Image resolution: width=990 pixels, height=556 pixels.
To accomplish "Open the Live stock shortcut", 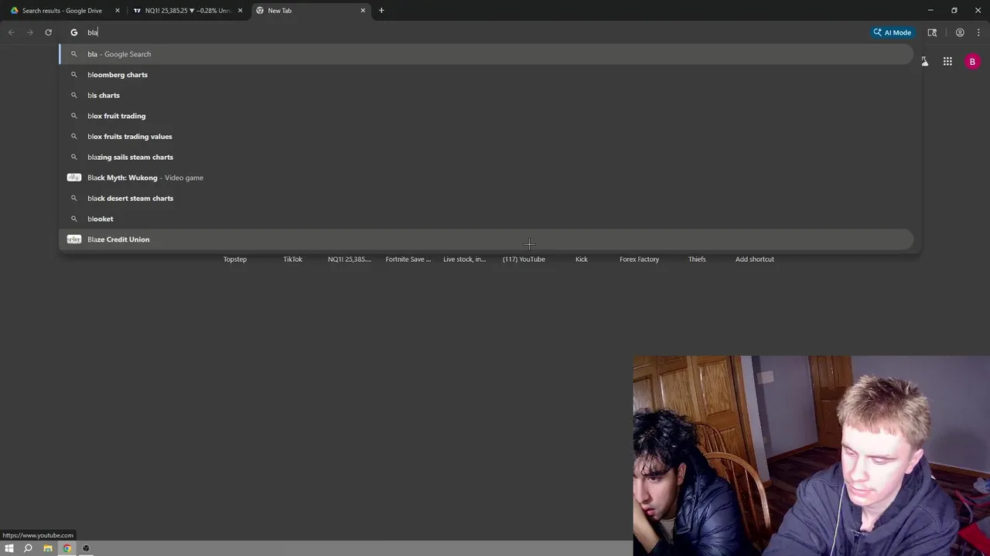I will coord(465,259).
